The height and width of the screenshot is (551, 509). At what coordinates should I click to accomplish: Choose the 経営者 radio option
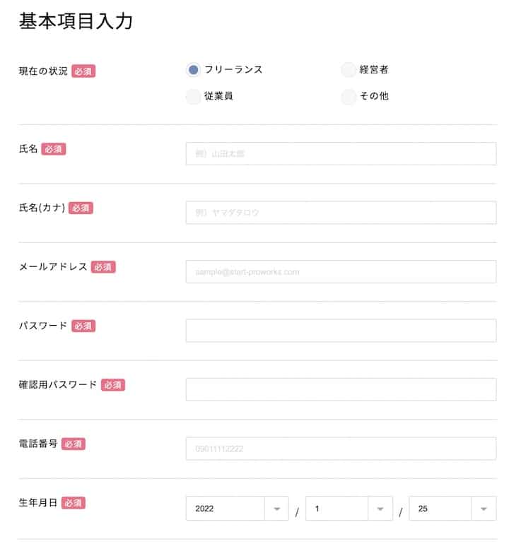[x=349, y=69]
